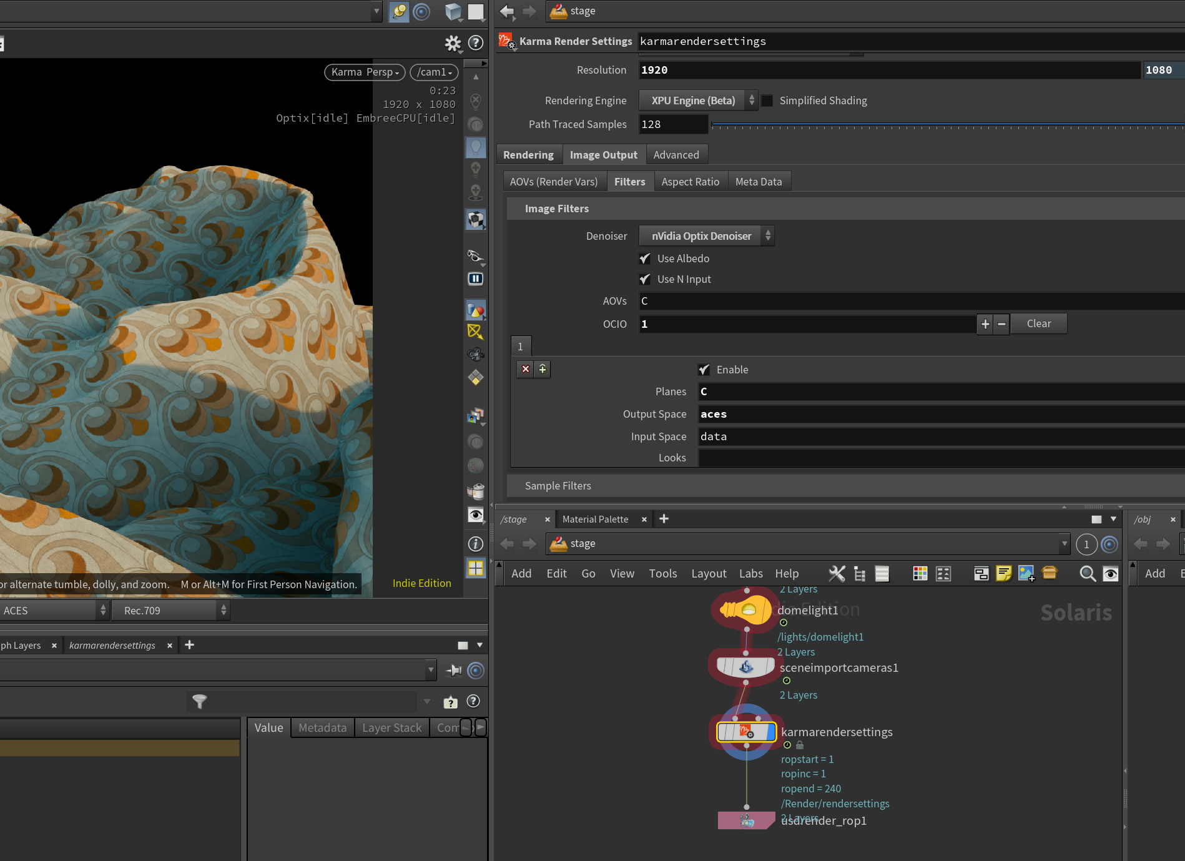Open the network search magnifier icon

click(x=1088, y=573)
